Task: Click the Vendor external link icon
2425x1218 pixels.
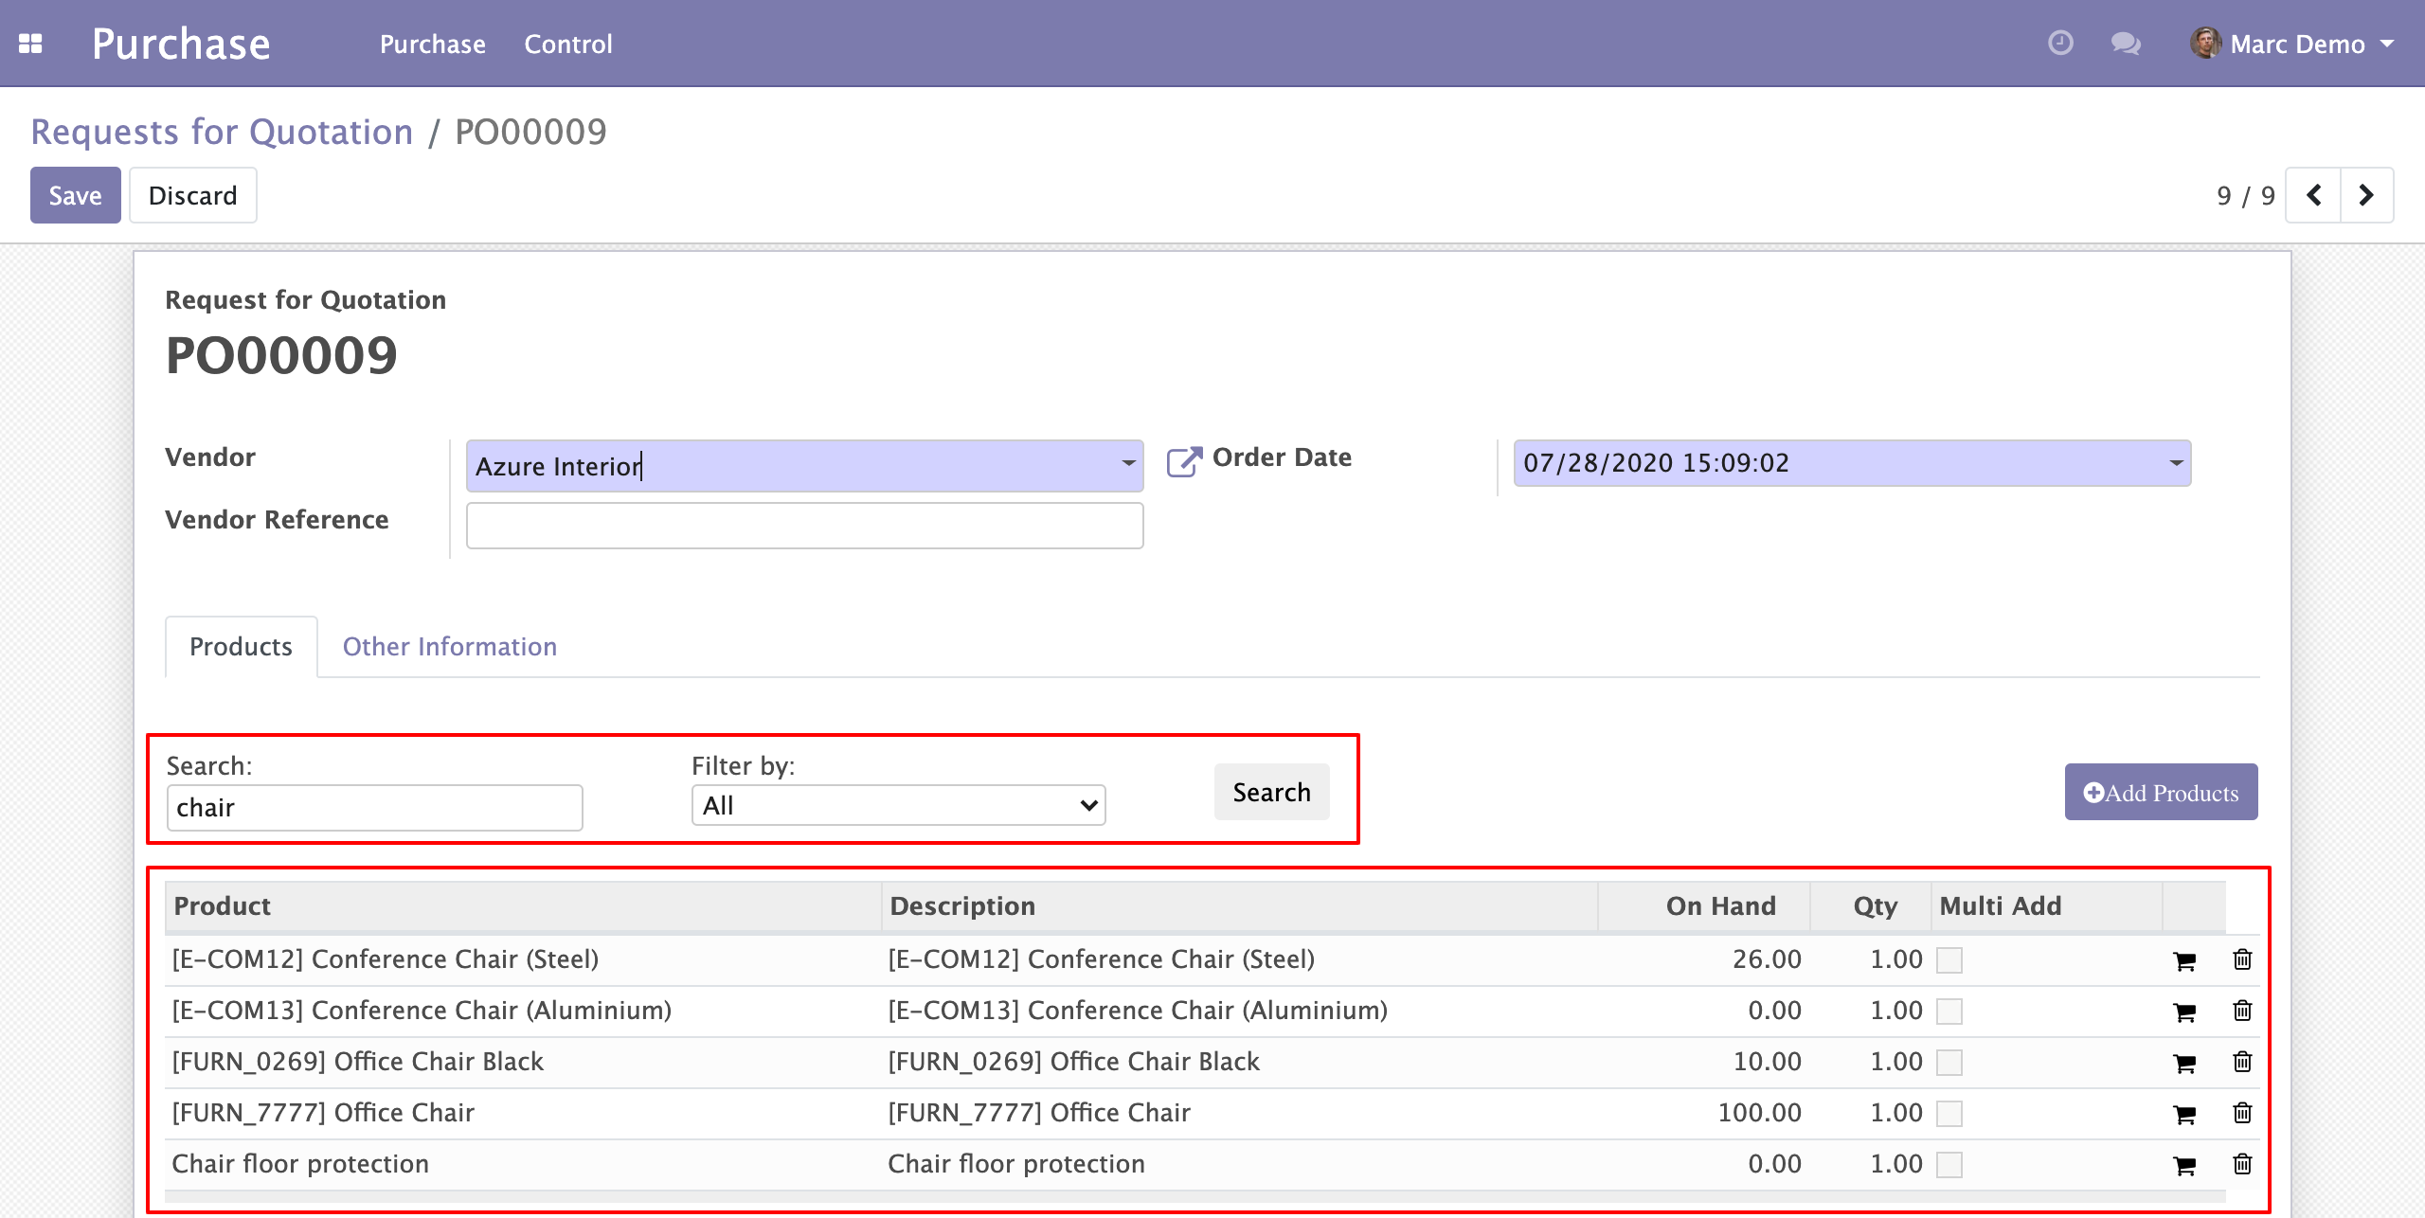Action: (1183, 461)
